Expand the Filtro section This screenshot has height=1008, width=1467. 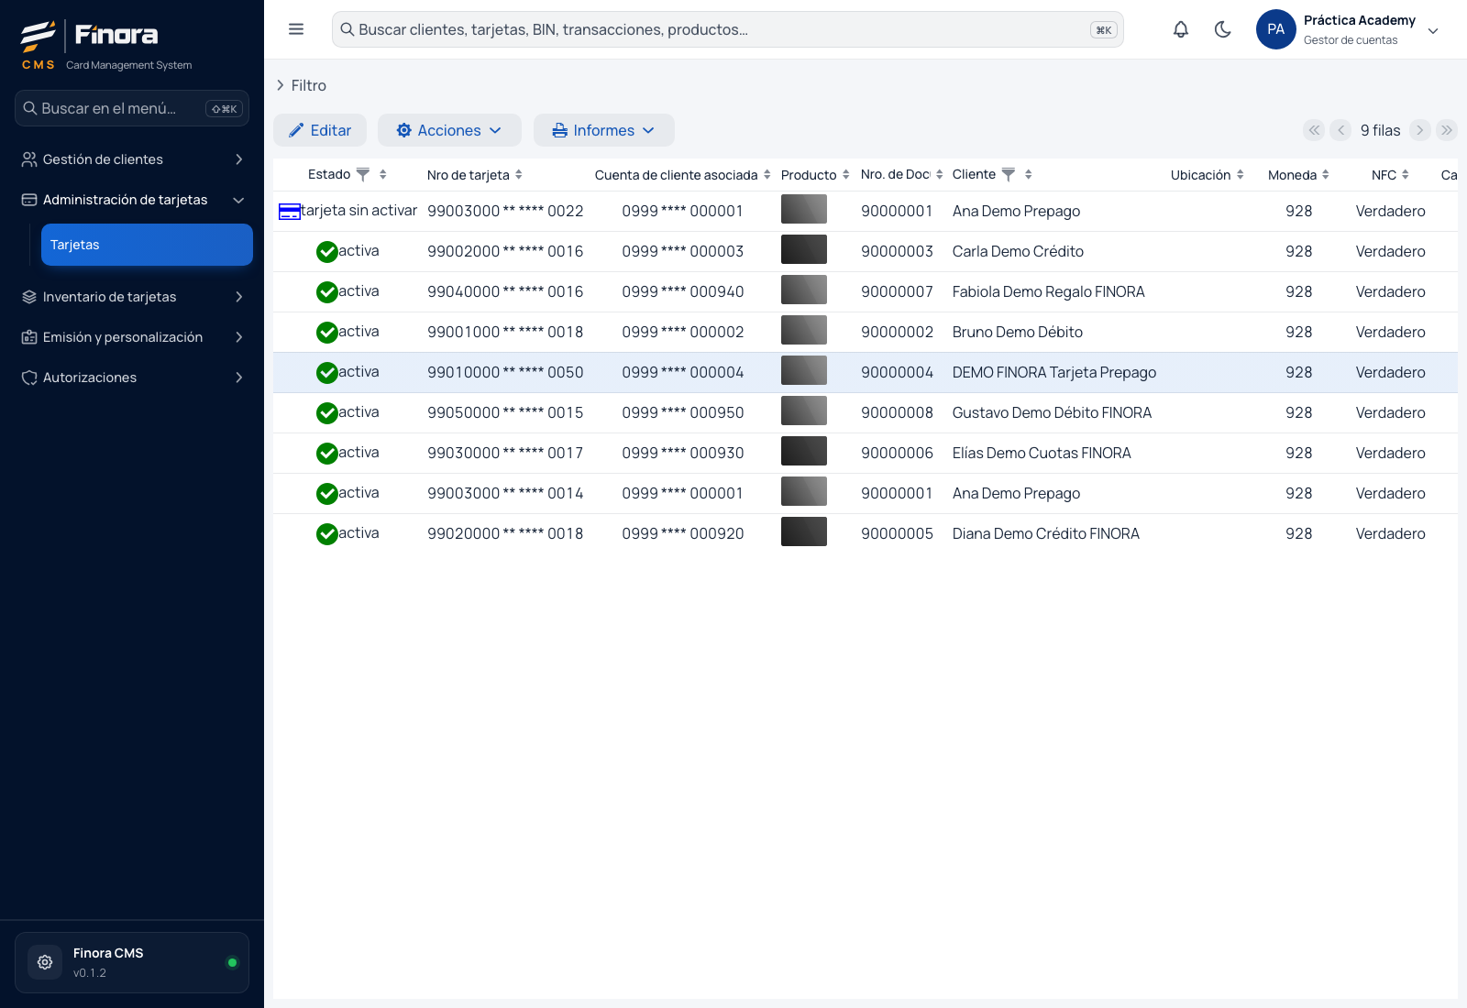click(301, 85)
